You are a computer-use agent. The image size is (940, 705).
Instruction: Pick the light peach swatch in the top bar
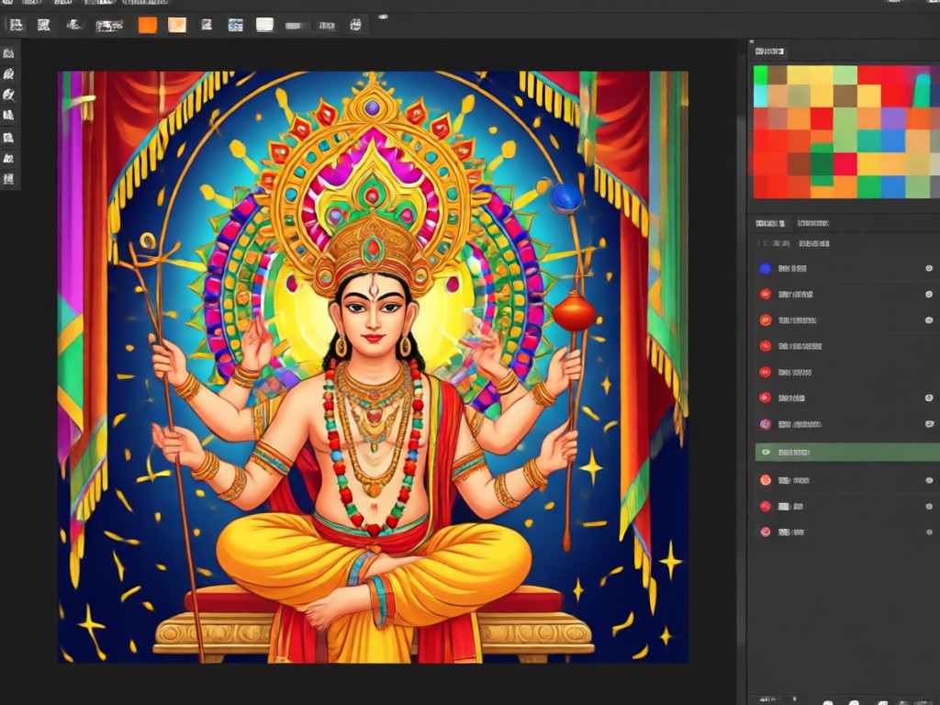pos(177,25)
